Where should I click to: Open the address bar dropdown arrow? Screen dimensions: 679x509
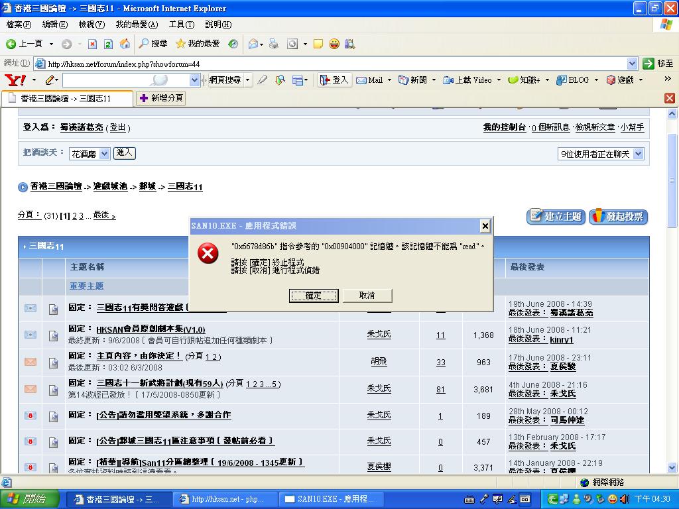[632, 64]
